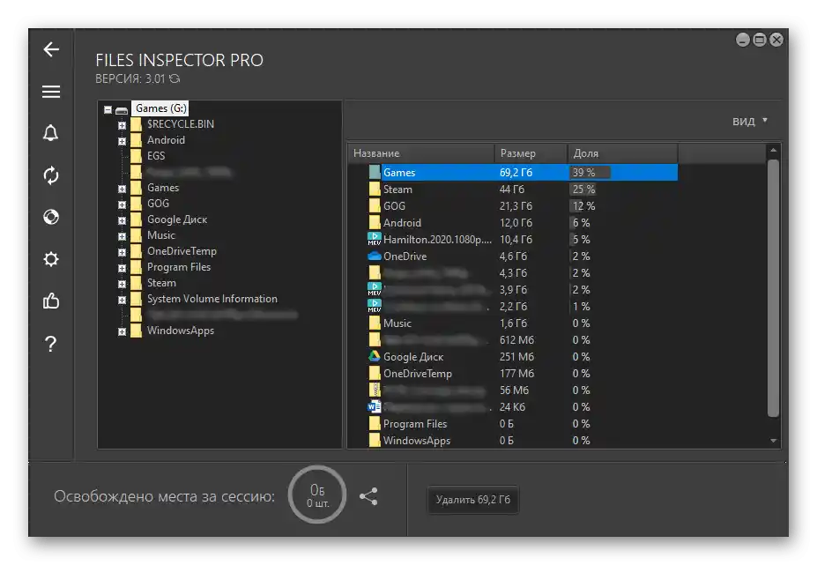The width and height of the screenshot is (817, 565).
Task: Select the EGS folder in tree
Action: 156,156
